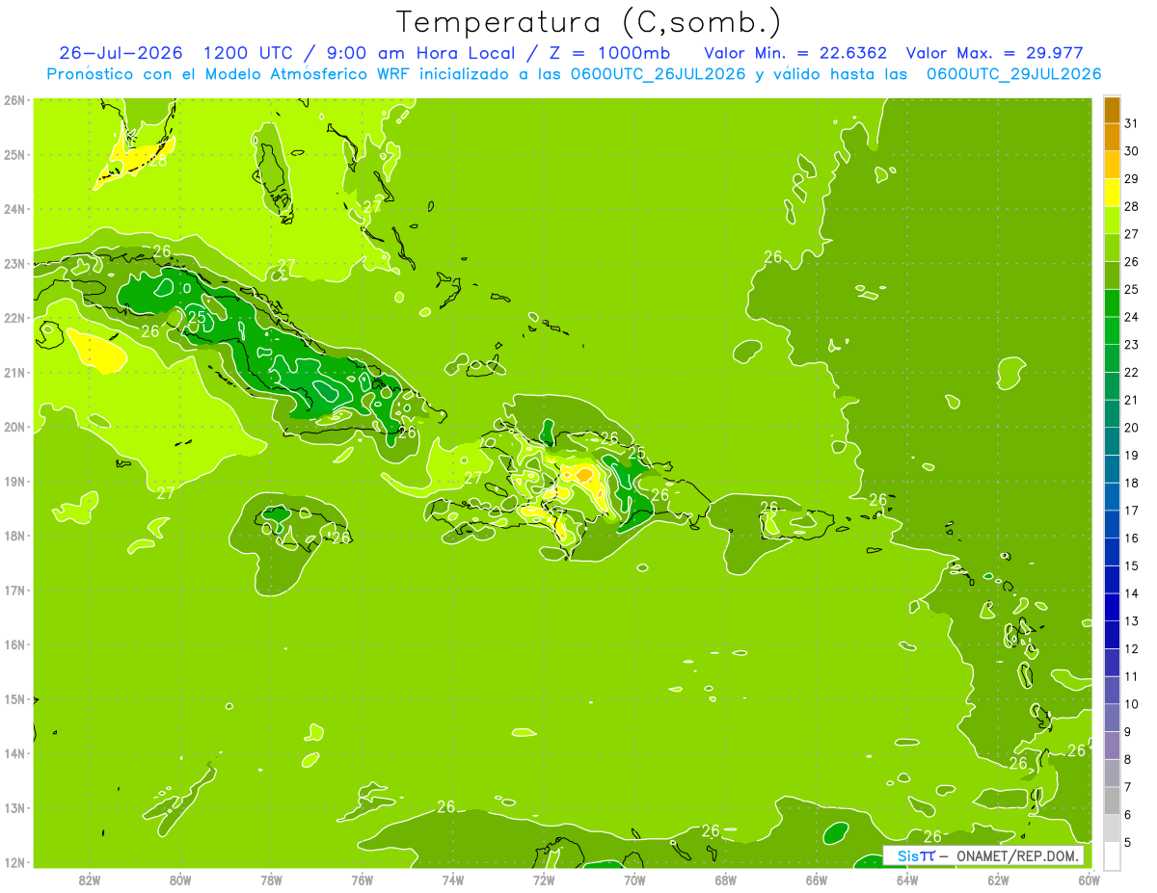The width and height of the screenshot is (1157, 893).
Task: Click the gray swatch between 6 and 7
Action: tap(1112, 801)
